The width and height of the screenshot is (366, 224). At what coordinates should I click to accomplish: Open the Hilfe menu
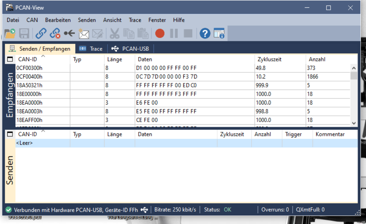pos(179,20)
